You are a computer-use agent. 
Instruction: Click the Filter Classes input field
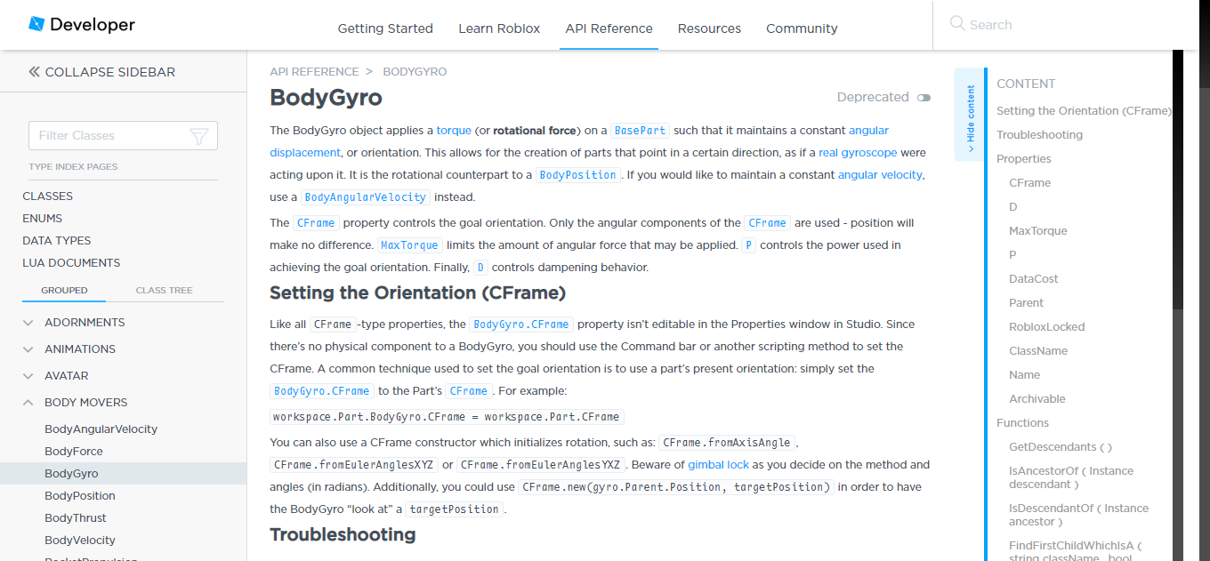pyautogui.click(x=123, y=136)
